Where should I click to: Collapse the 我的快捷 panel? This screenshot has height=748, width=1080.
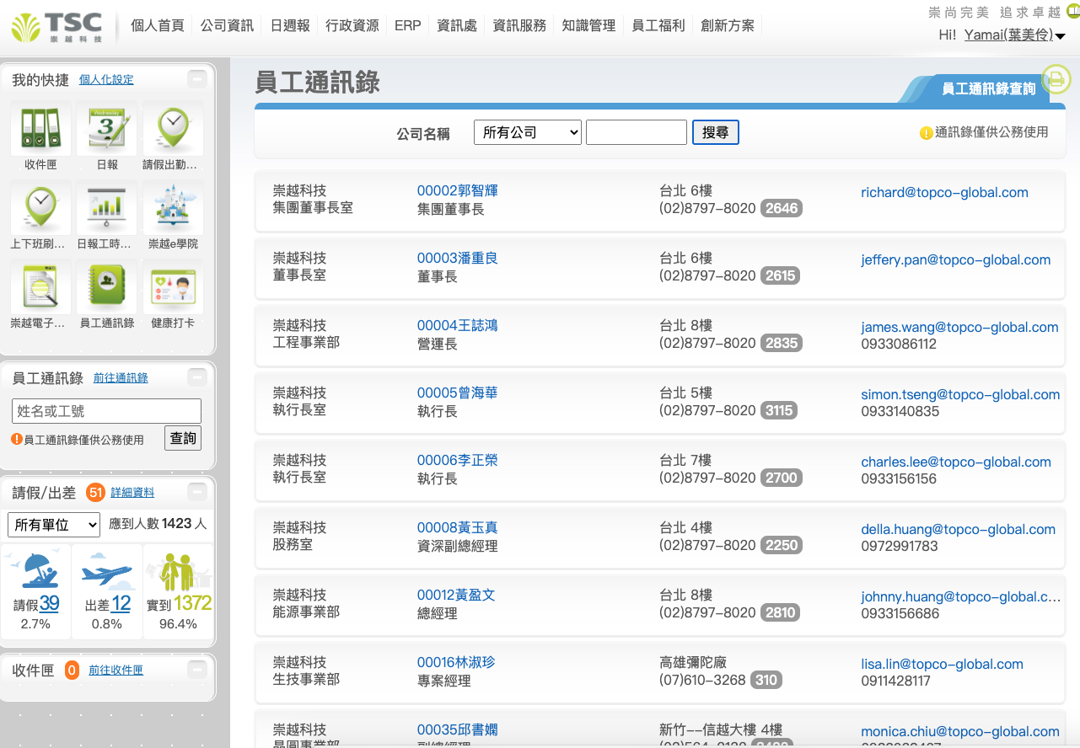196,80
